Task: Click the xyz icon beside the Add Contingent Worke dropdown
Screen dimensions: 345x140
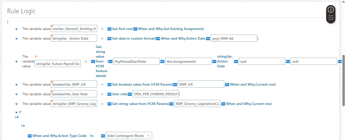Action: pos(103,136)
